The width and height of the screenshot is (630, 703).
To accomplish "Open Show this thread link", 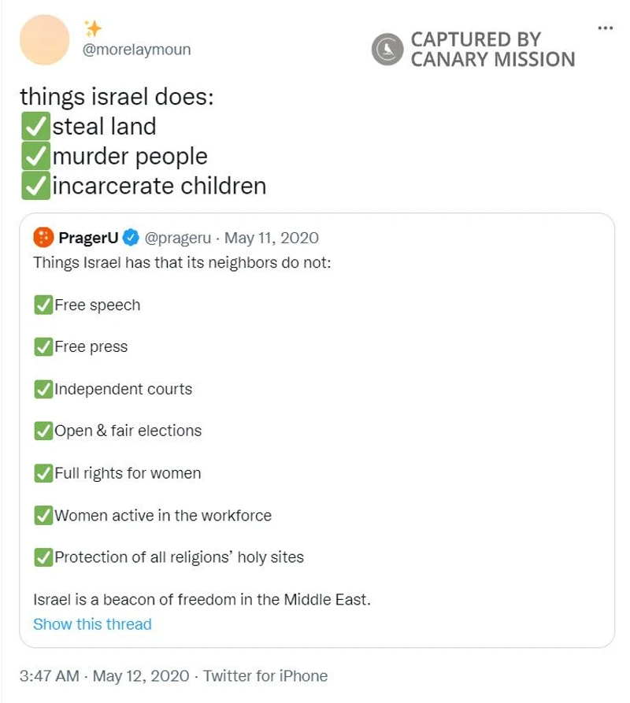I will (x=92, y=624).
